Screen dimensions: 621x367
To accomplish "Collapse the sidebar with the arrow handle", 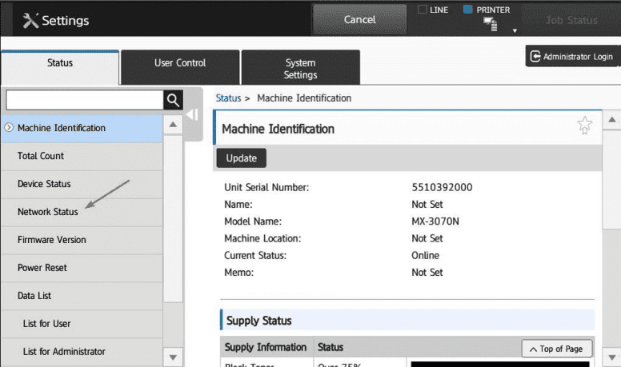I will point(192,115).
